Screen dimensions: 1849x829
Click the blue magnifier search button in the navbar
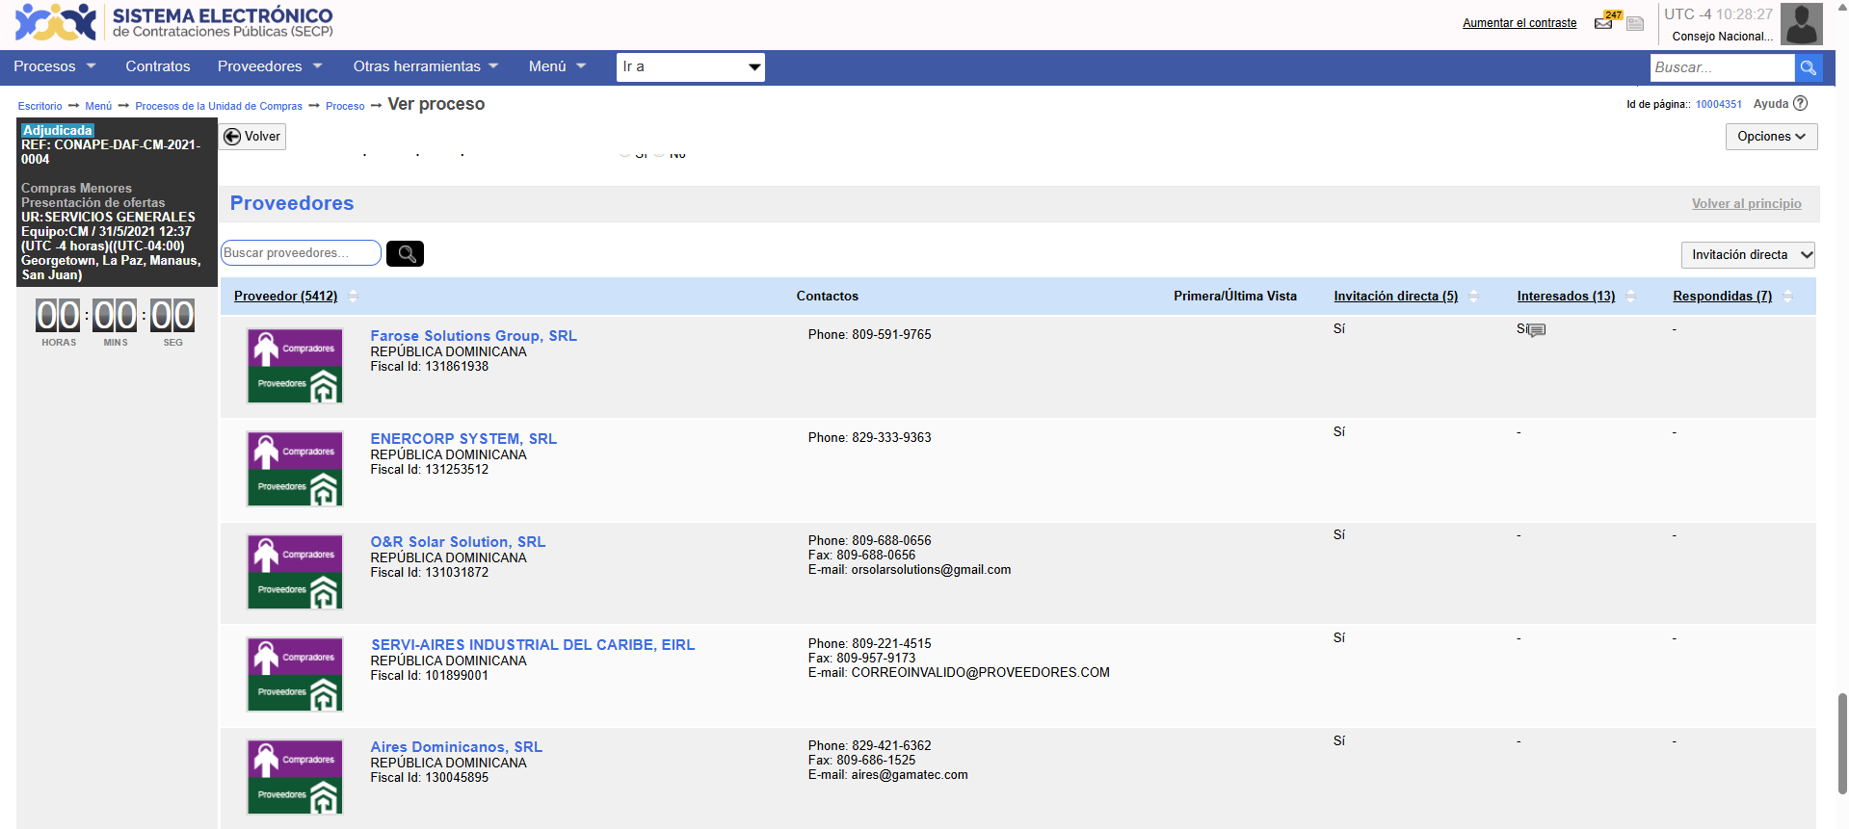tap(1809, 67)
